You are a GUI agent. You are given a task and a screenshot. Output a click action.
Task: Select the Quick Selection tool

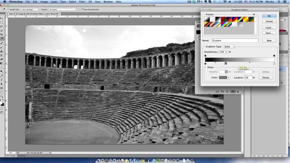pos(2,31)
